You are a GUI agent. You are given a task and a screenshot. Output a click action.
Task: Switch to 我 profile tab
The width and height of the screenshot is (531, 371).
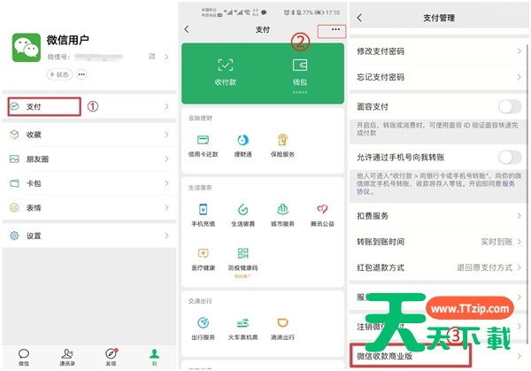(154, 357)
